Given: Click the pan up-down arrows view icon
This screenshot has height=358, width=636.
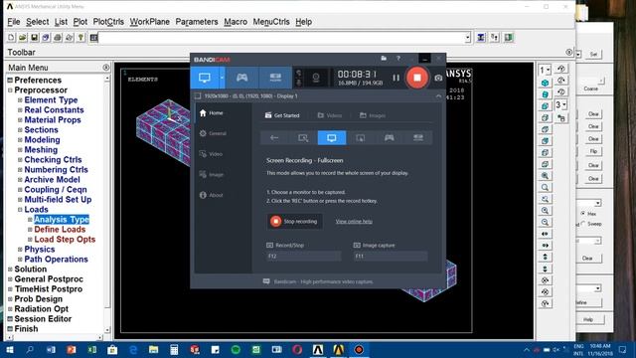Looking at the screenshot, I should click(545, 257).
